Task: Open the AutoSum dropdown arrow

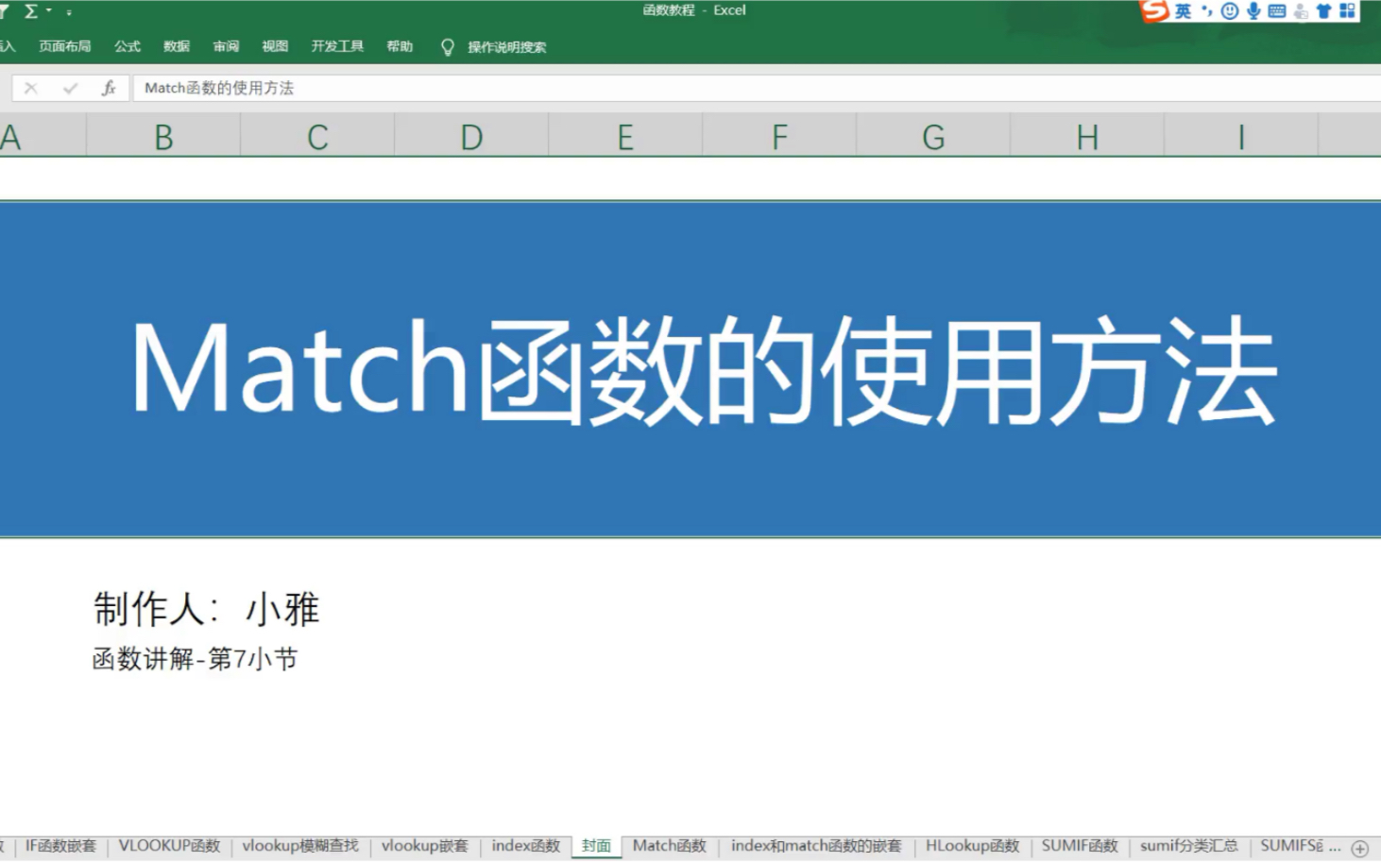Action: pyautogui.click(x=49, y=11)
